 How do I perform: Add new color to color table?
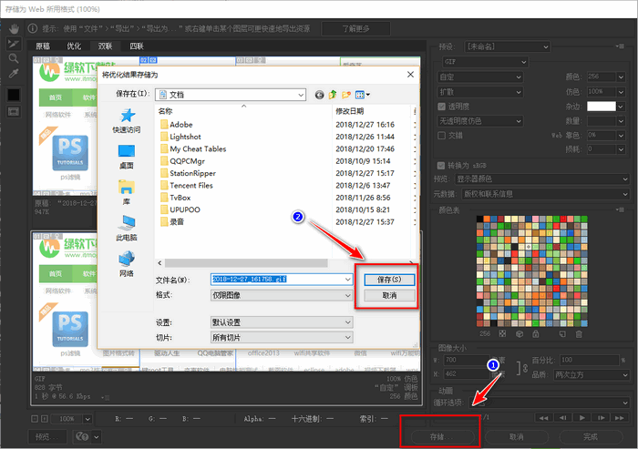[x=562, y=334]
